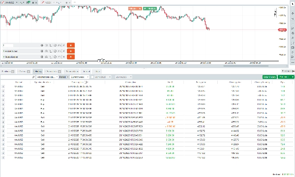Click the green position label on chart
Screen dimensions: 295x177
click(150, 9)
